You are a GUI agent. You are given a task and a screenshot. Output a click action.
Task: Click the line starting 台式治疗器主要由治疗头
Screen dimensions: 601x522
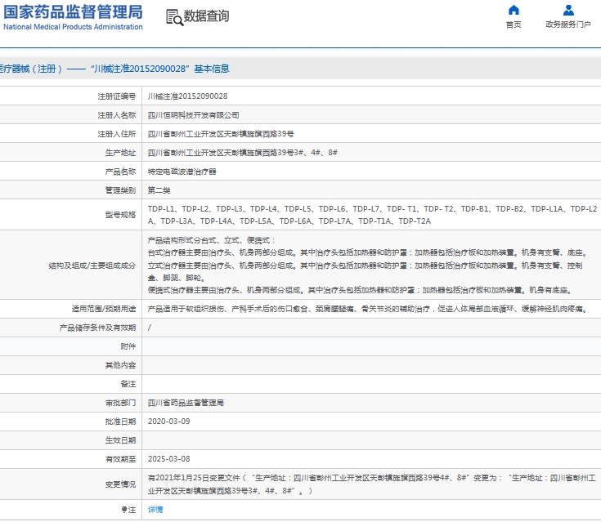tap(368, 252)
